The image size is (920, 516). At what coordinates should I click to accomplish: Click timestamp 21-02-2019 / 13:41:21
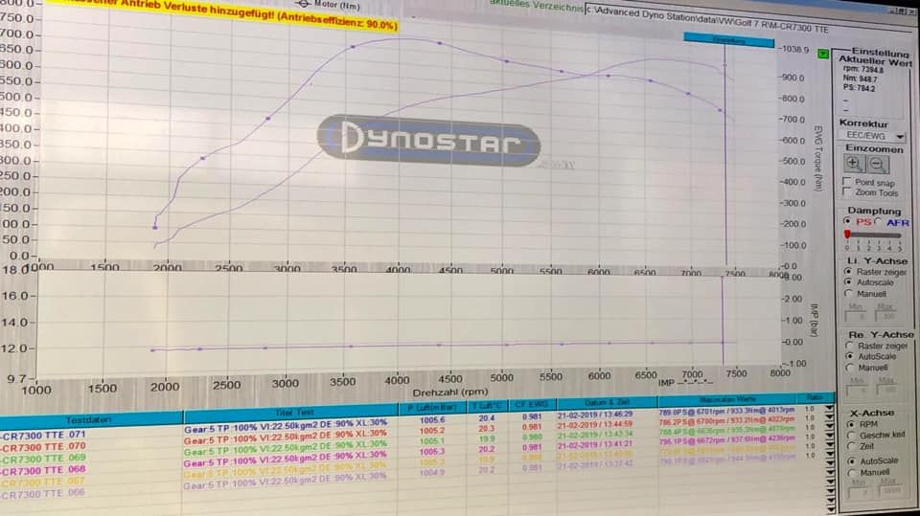point(595,444)
